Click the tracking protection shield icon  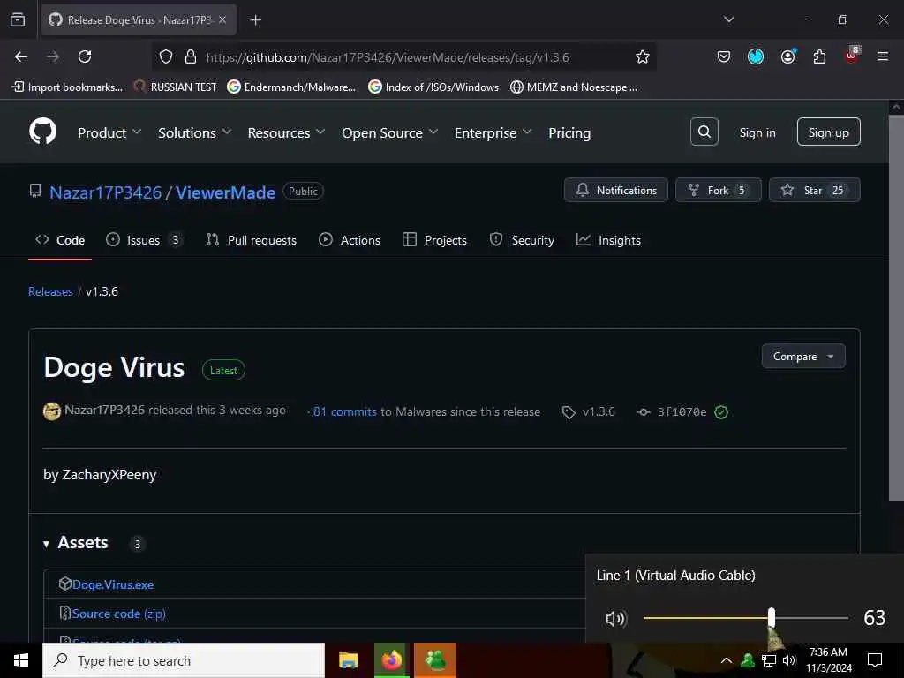click(166, 57)
